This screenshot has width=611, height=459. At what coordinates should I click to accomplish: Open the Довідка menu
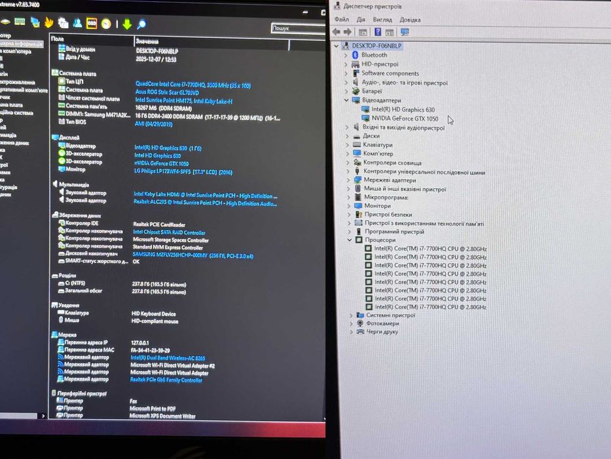[x=410, y=20]
